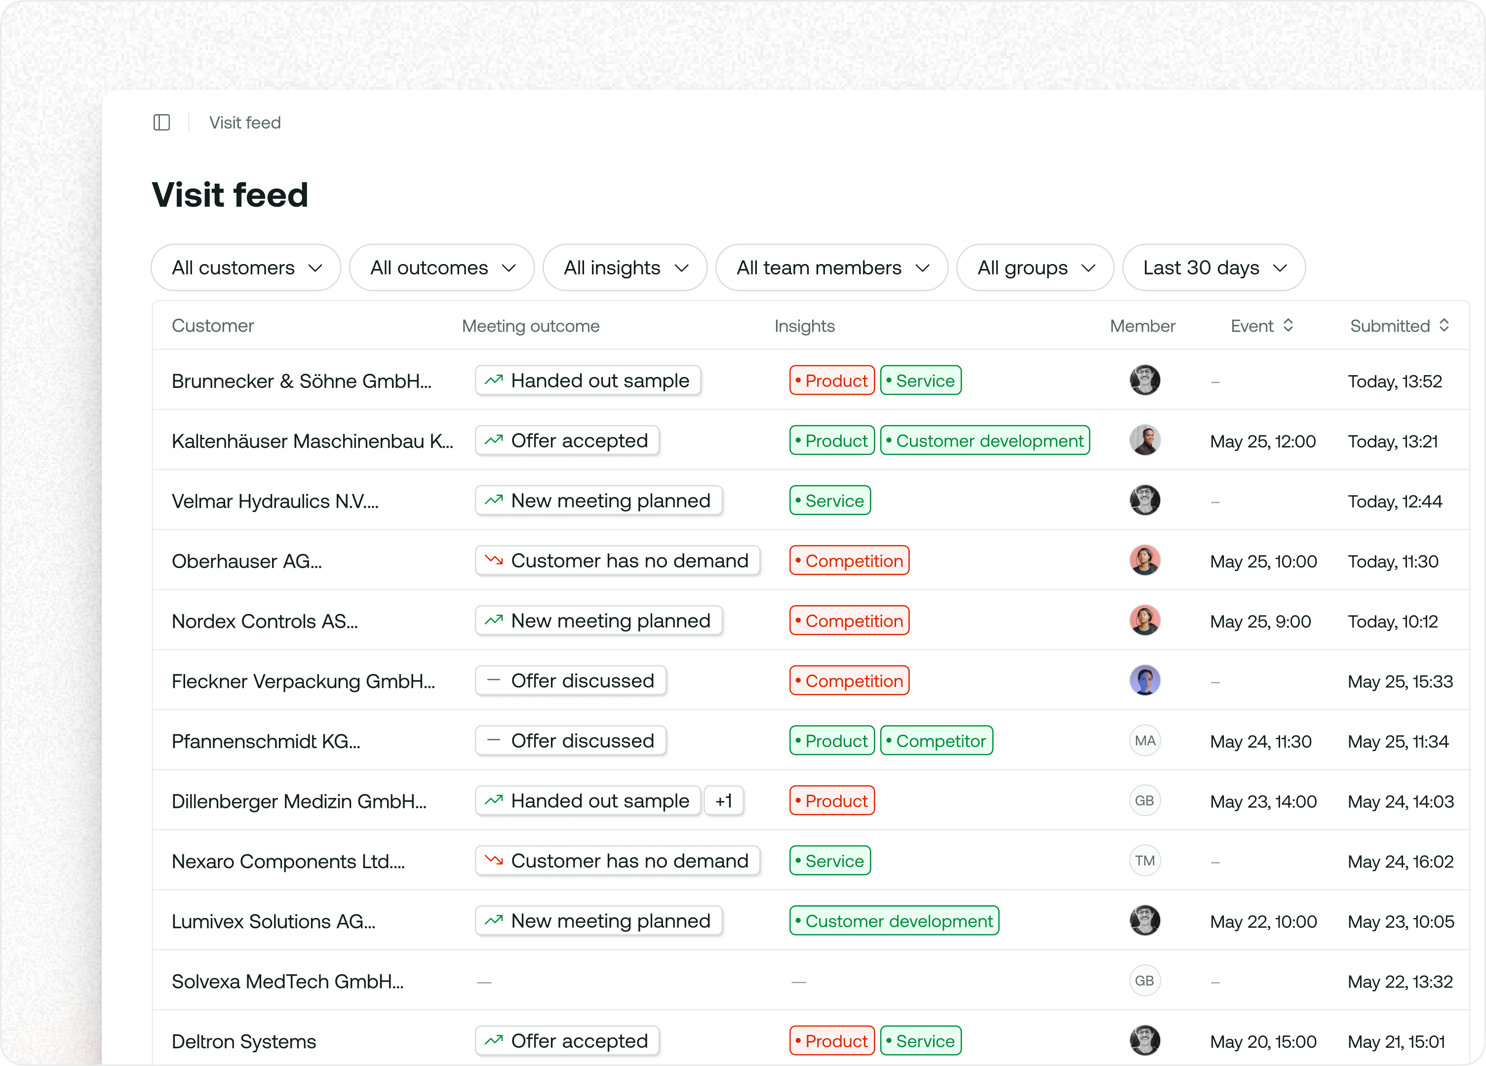
Task: Click the MA member badge in Pfannenschmidt row
Action: tap(1145, 740)
